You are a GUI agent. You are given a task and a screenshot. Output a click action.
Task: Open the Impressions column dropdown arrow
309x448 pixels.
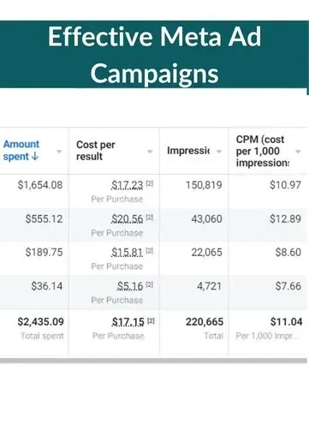pos(219,152)
